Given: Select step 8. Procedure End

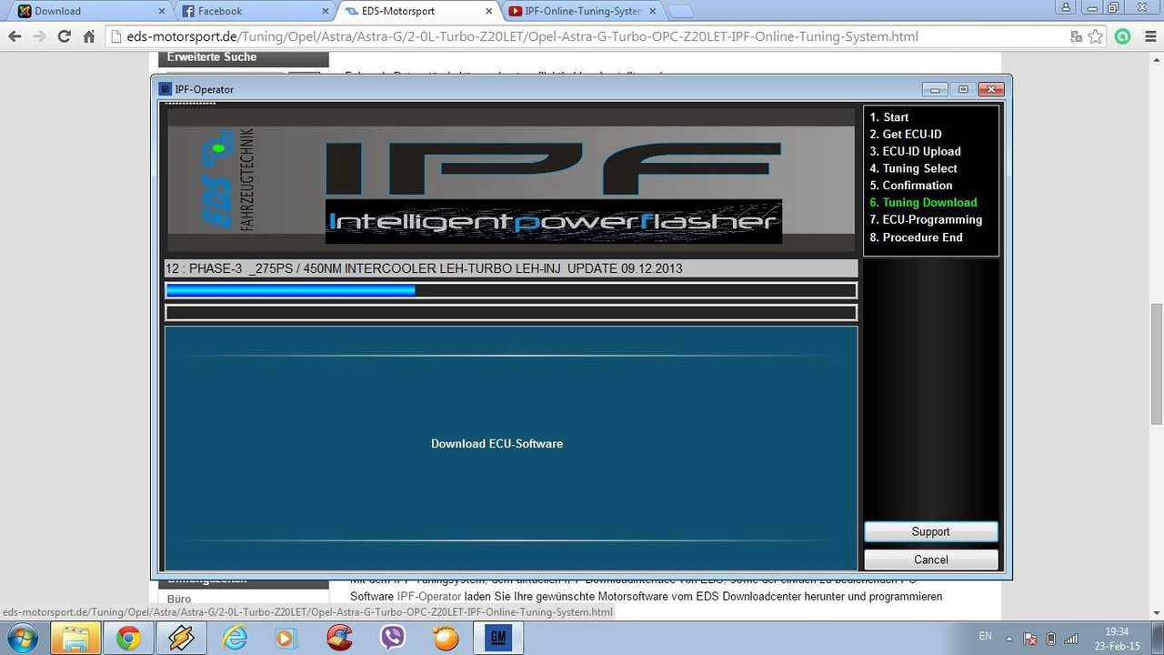Looking at the screenshot, I should coord(916,237).
